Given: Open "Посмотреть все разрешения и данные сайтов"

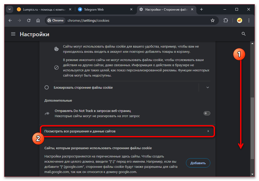Looking at the screenshot, I should pos(127,131).
